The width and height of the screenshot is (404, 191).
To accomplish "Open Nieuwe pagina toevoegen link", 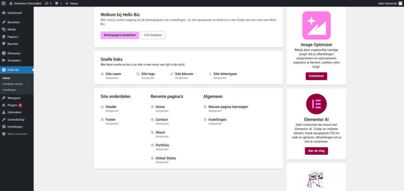I will coord(228,107).
